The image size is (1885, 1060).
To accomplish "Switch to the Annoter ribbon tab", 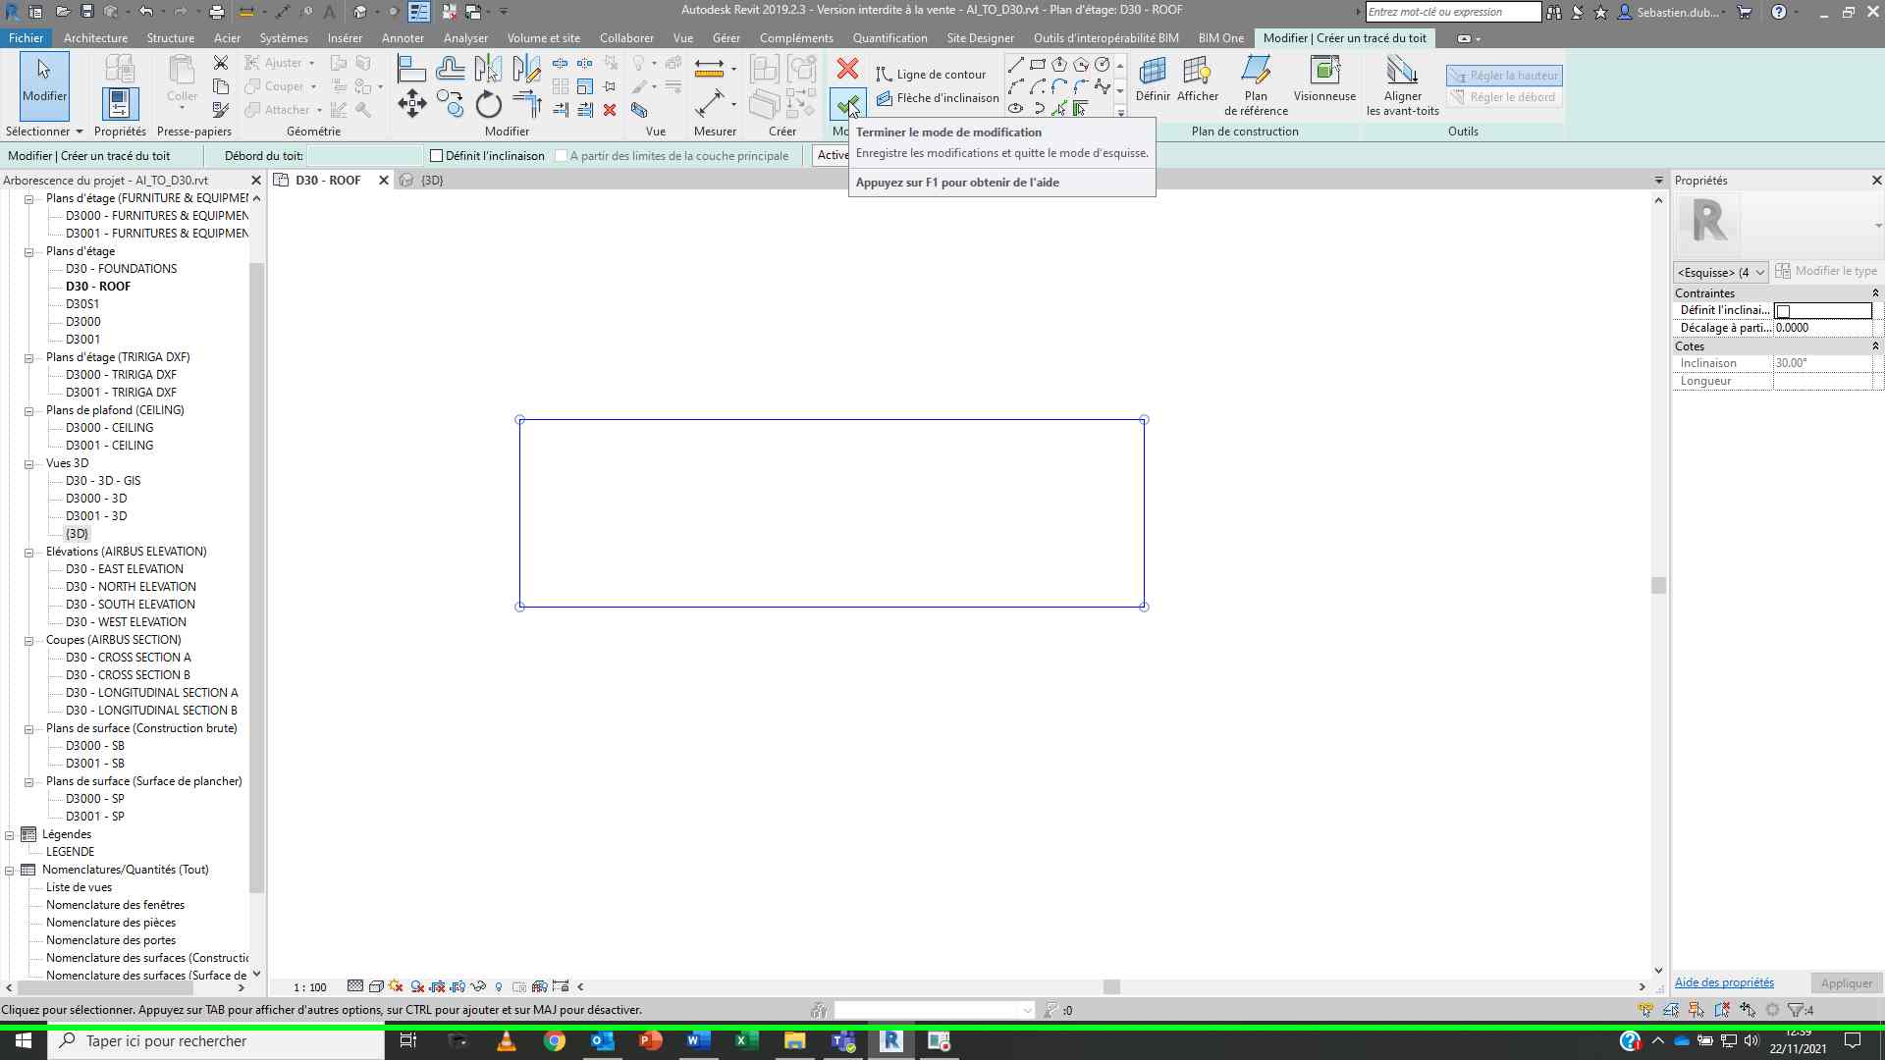I will (403, 37).
